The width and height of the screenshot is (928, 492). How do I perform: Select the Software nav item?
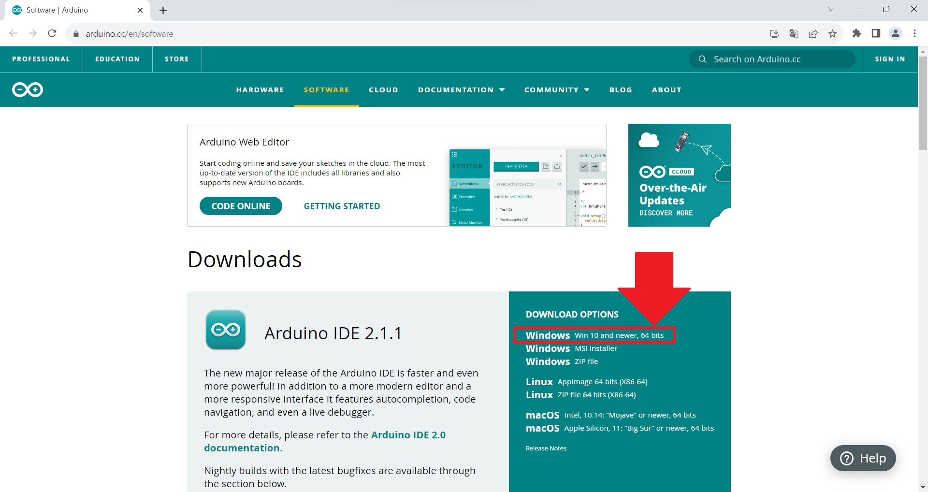[x=326, y=90]
